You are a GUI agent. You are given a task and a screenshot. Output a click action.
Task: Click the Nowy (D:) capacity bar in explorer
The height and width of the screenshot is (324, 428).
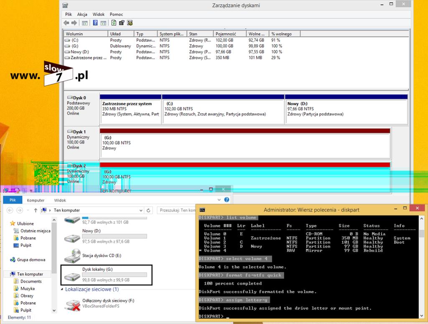click(x=115, y=236)
